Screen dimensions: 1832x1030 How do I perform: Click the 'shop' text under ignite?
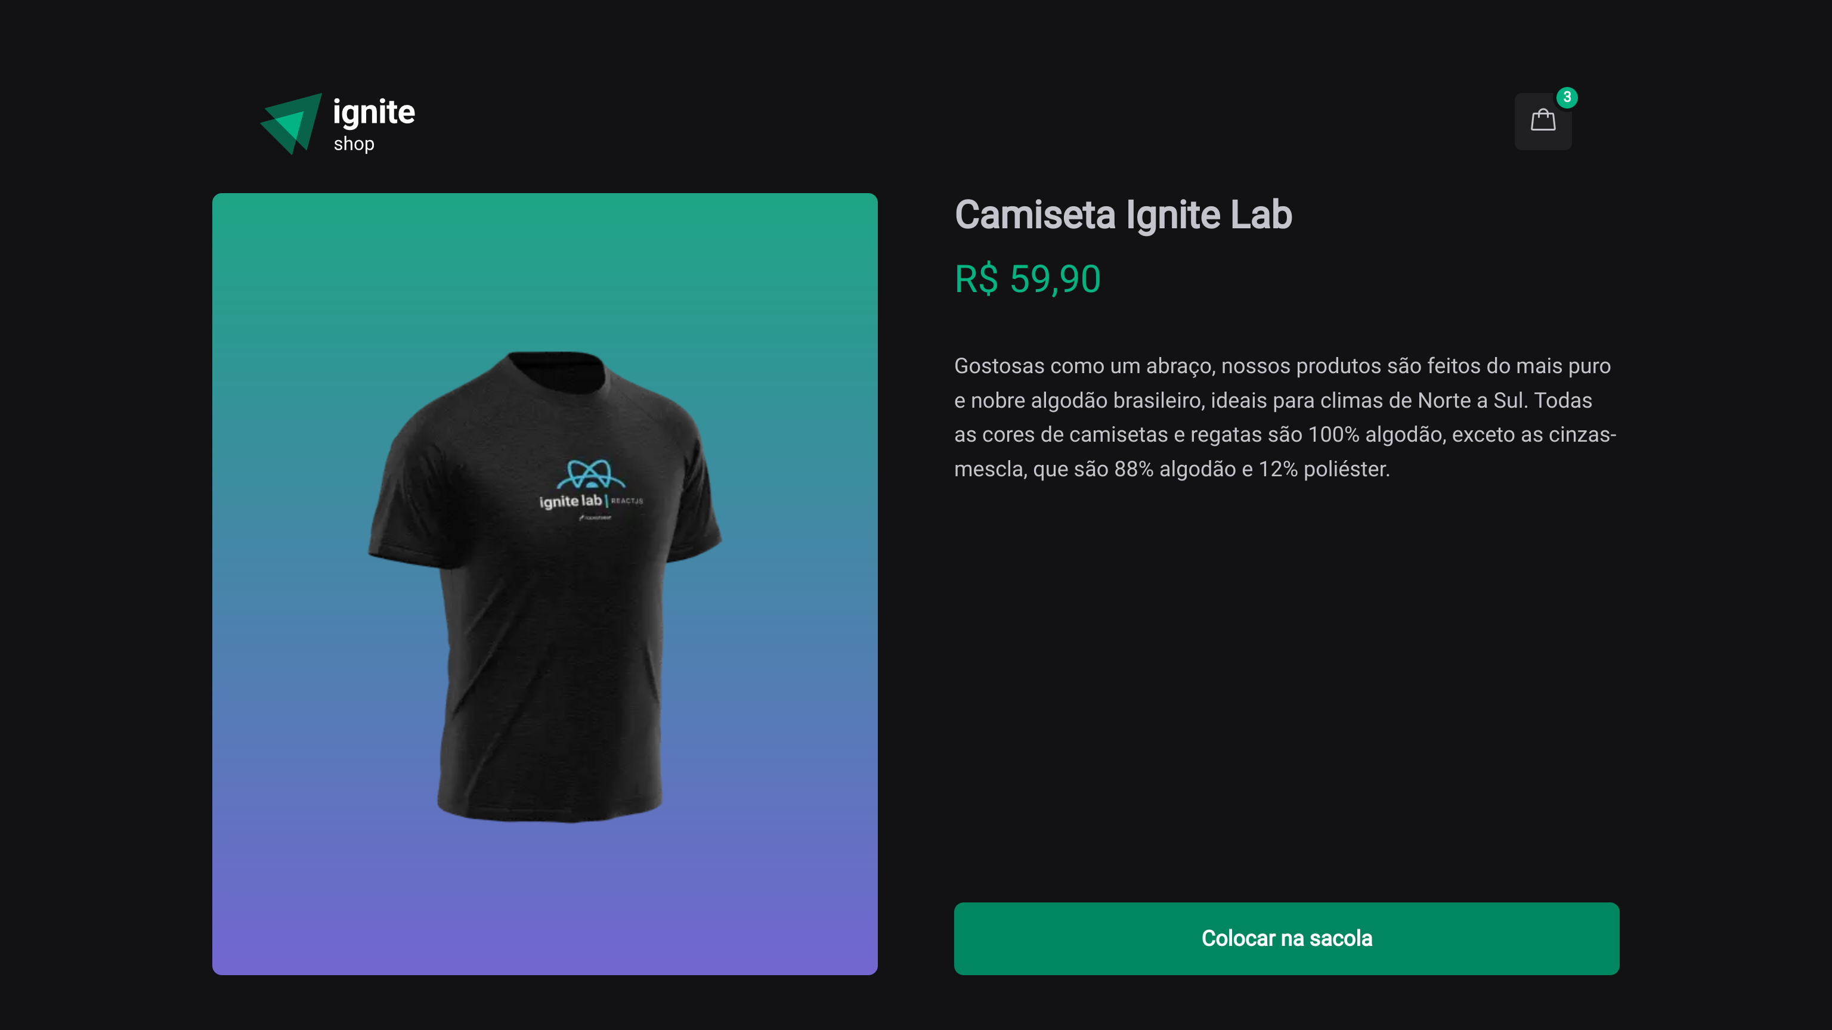[354, 144]
